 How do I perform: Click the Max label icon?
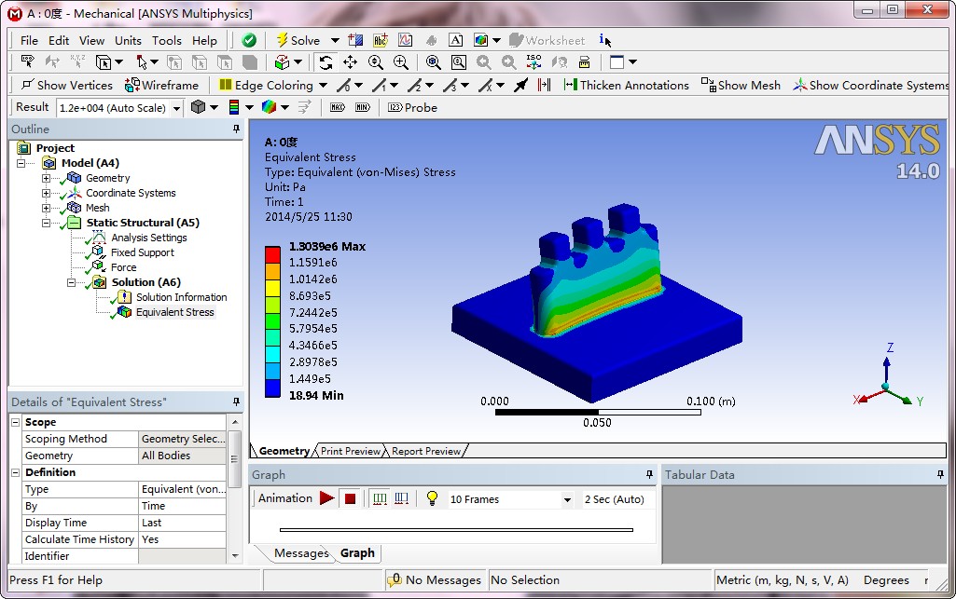pyautogui.click(x=338, y=108)
